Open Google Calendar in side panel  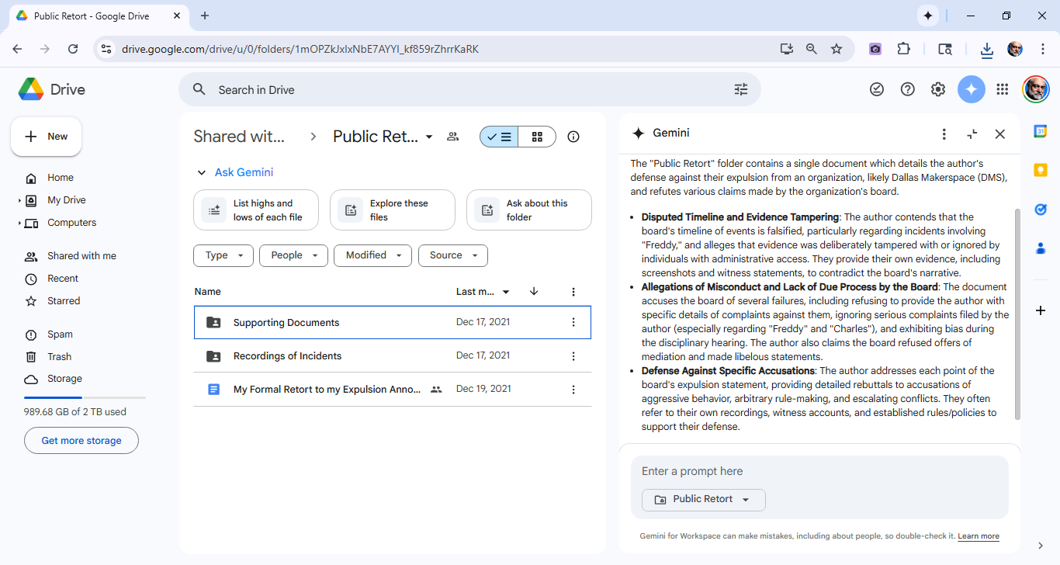(1041, 131)
